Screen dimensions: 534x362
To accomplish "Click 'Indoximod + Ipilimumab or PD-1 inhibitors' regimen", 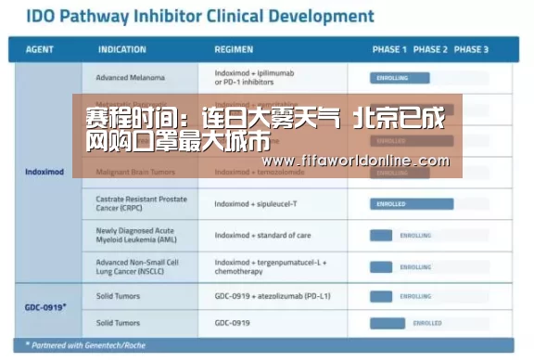I will click(x=254, y=78).
